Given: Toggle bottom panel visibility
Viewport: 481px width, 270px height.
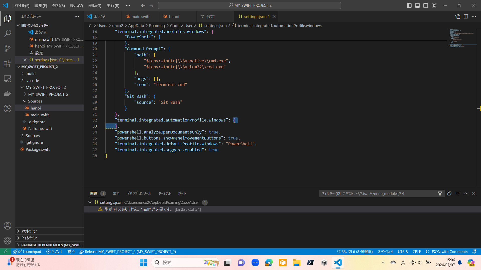Looking at the screenshot, I should [x=417, y=5].
